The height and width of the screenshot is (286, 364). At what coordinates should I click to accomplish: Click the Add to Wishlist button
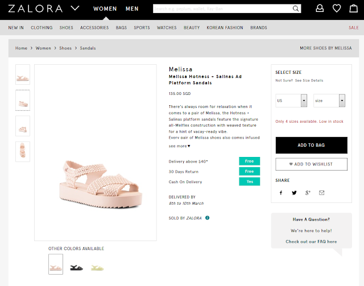[x=311, y=164]
